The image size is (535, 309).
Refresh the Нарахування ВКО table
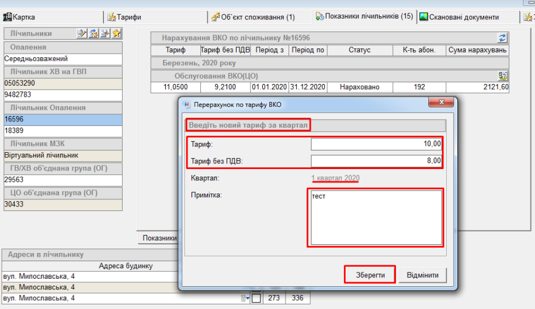(x=502, y=38)
